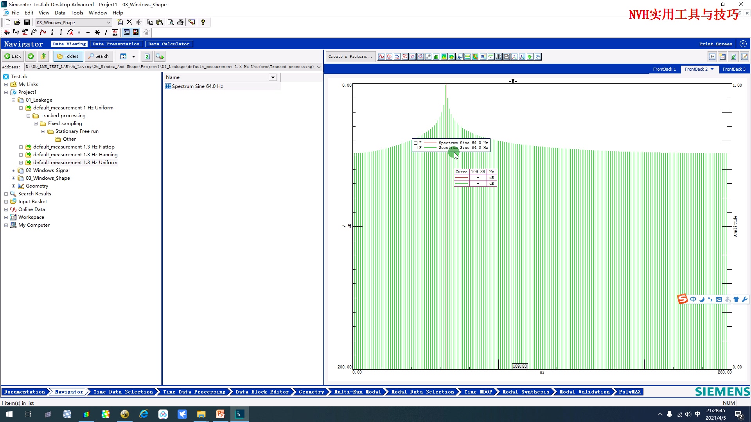Image resolution: width=751 pixels, height=422 pixels.
Task: Open the 03_Windows_Shape section dropdown
Action: click(x=109, y=23)
